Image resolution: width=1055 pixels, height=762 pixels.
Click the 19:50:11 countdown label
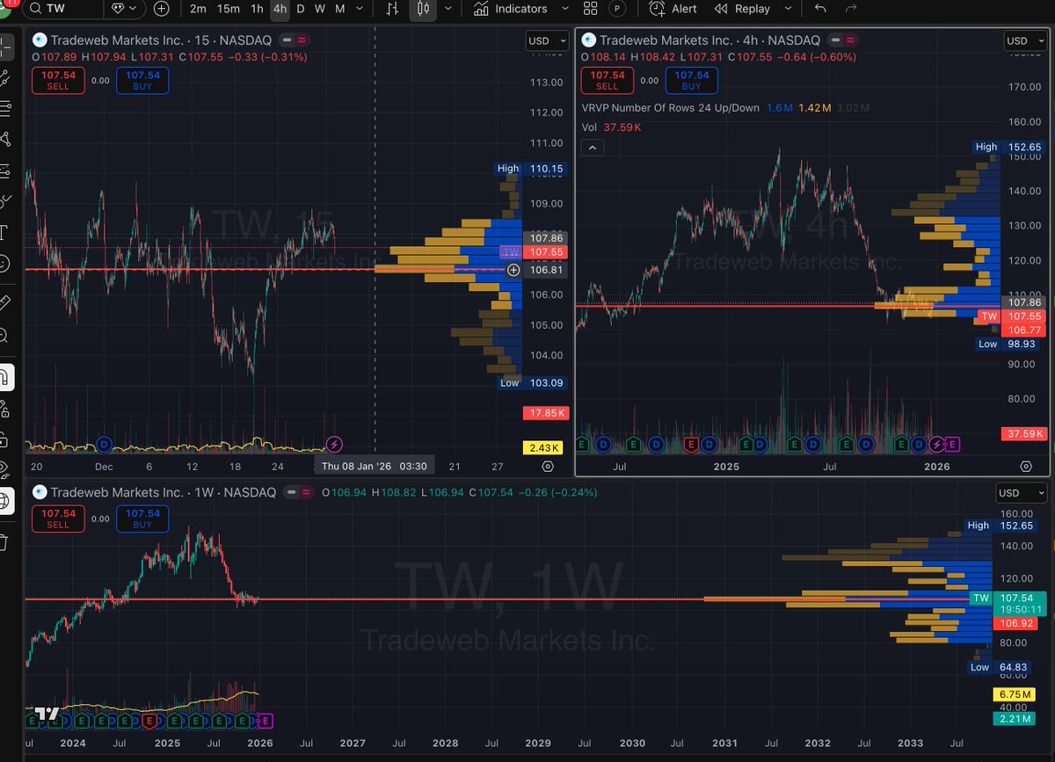pos(1021,609)
